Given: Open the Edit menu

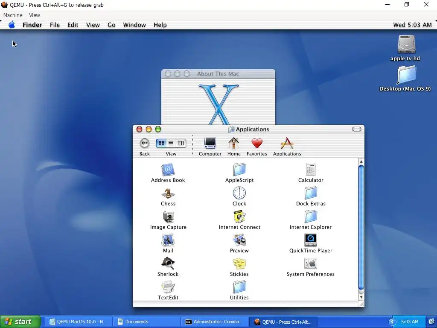Looking at the screenshot, I should (x=73, y=25).
